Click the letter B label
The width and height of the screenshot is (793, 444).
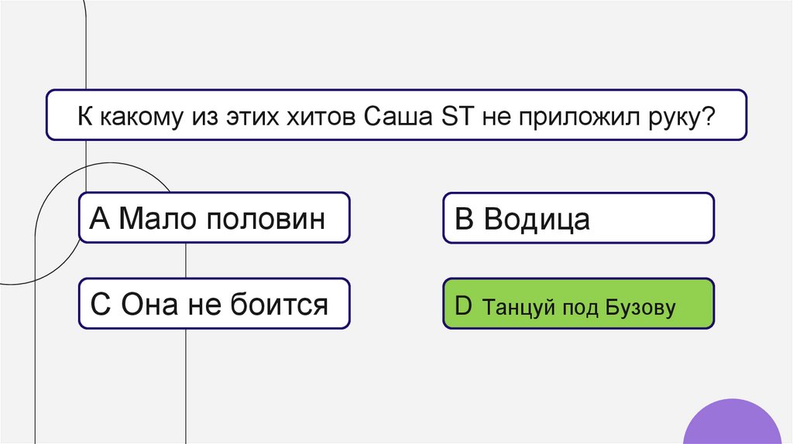click(x=464, y=219)
